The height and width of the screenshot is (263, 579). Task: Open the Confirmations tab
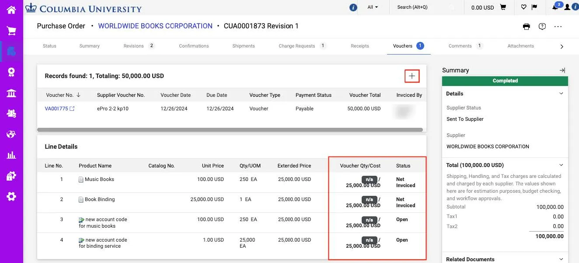(x=194, y=46)
